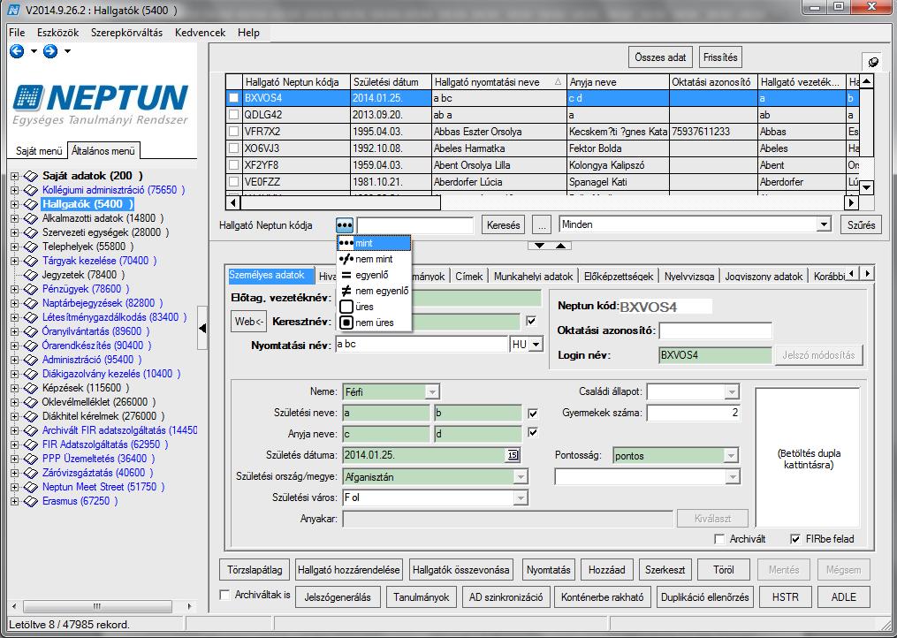Click the left menu horizontal scrollbar
Viewport: 897px width, 638px height.
[x=96, y=606]
